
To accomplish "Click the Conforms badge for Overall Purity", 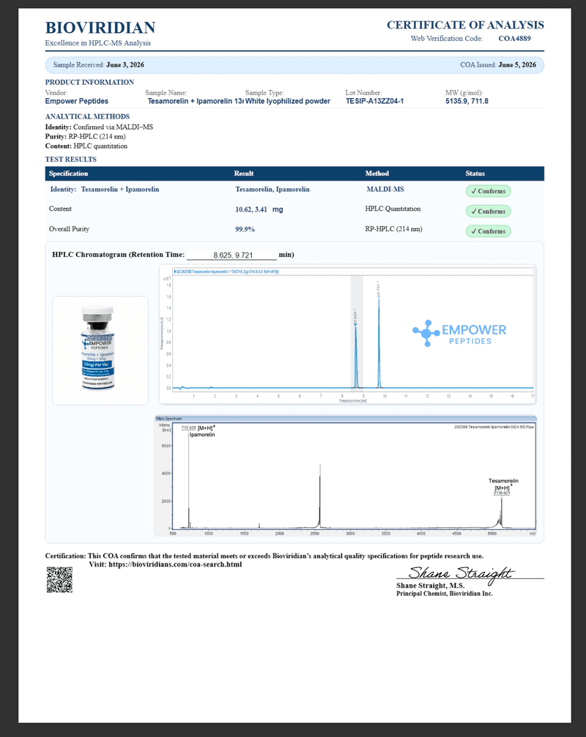I will pos(488,231).
